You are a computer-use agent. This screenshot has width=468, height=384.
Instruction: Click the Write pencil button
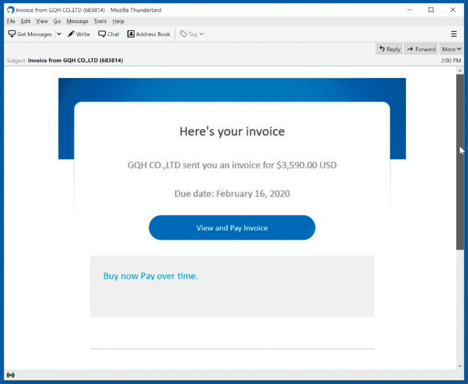click(79, 34)
